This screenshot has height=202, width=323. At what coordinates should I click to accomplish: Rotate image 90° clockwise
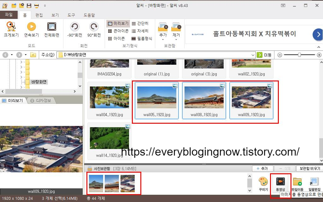(x=94, y=29)
